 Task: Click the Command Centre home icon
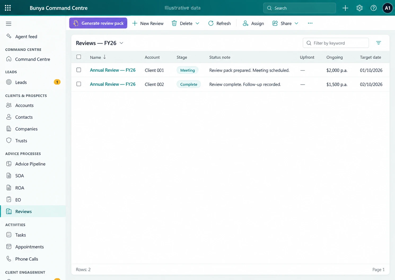pos(9,59)
